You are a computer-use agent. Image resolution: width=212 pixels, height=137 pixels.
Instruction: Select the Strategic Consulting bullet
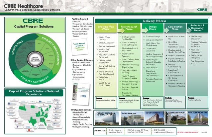tap(80, 127)
